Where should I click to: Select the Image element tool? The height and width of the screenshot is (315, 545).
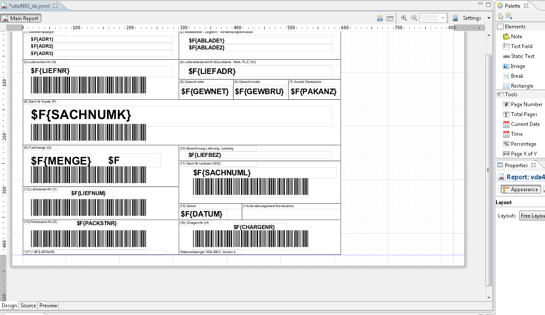pyautogui.click(x=518, y=66)
